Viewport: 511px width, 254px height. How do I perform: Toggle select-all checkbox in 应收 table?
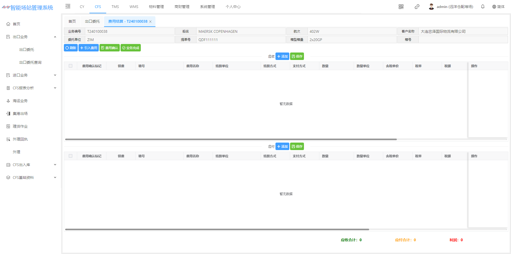tap(71, 66)
